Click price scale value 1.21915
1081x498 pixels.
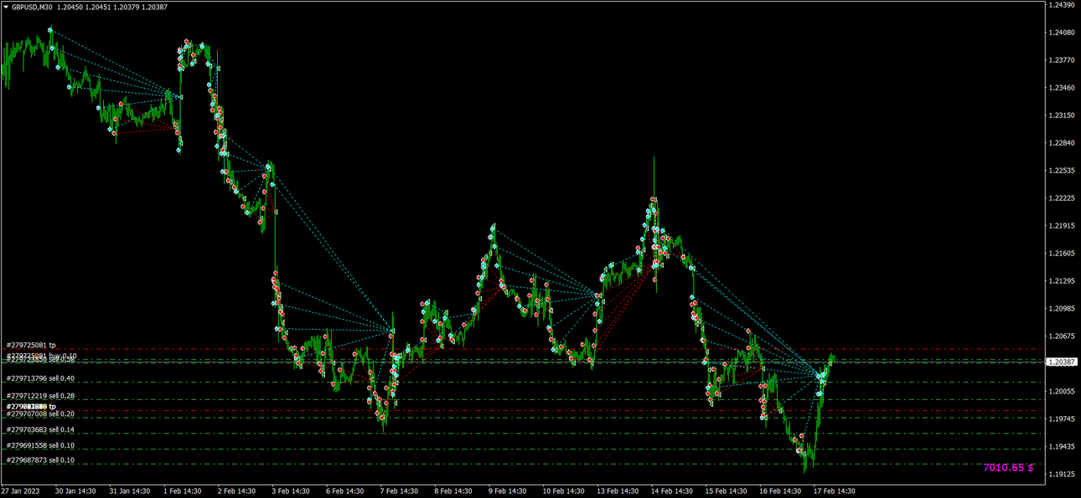pos(1061,226)
